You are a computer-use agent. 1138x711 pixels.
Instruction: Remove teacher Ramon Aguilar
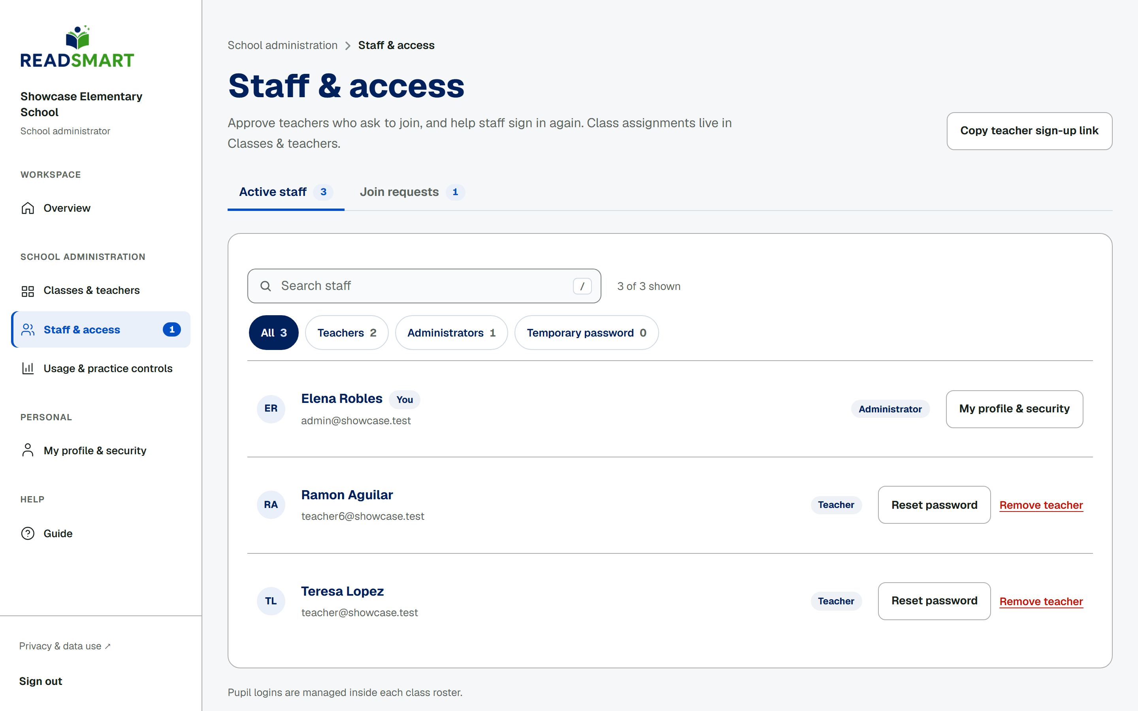pos(1041,505)
